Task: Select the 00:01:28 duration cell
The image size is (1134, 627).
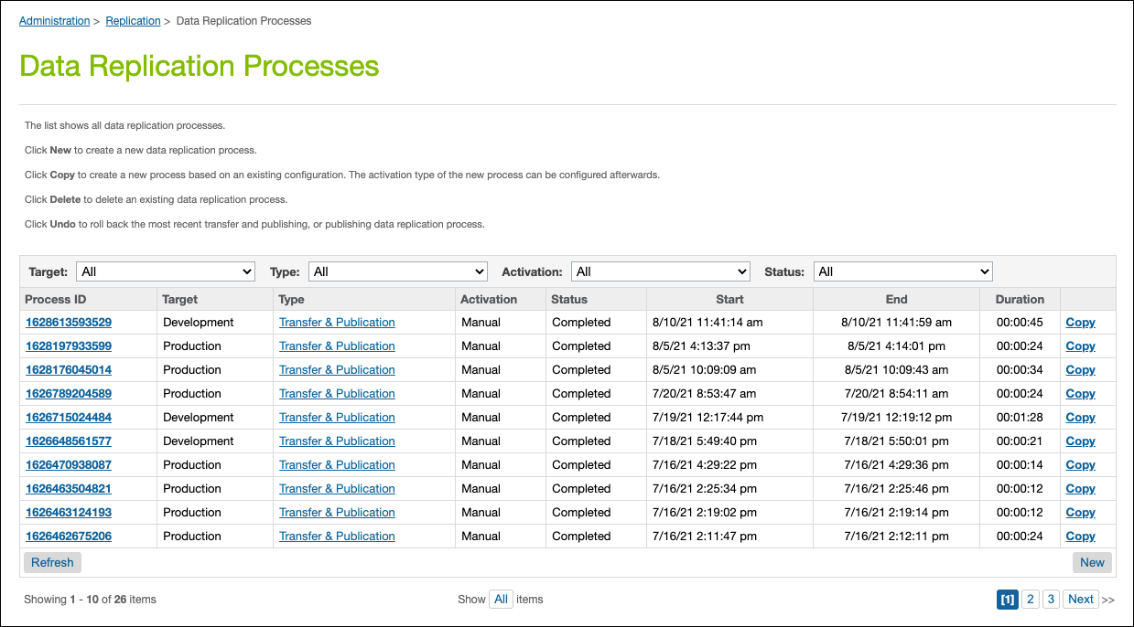Action: (x=1020, y=418)
